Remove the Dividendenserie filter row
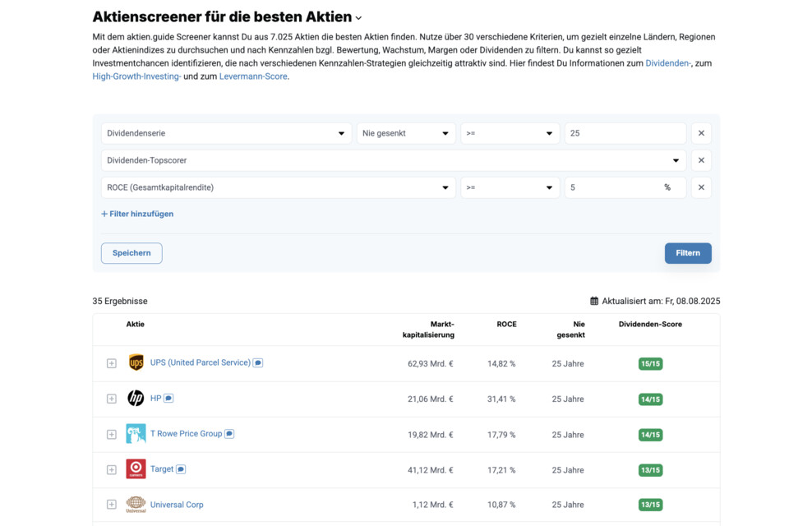The width and height of the screenshot is (812, 526). (x=701, y=133)
